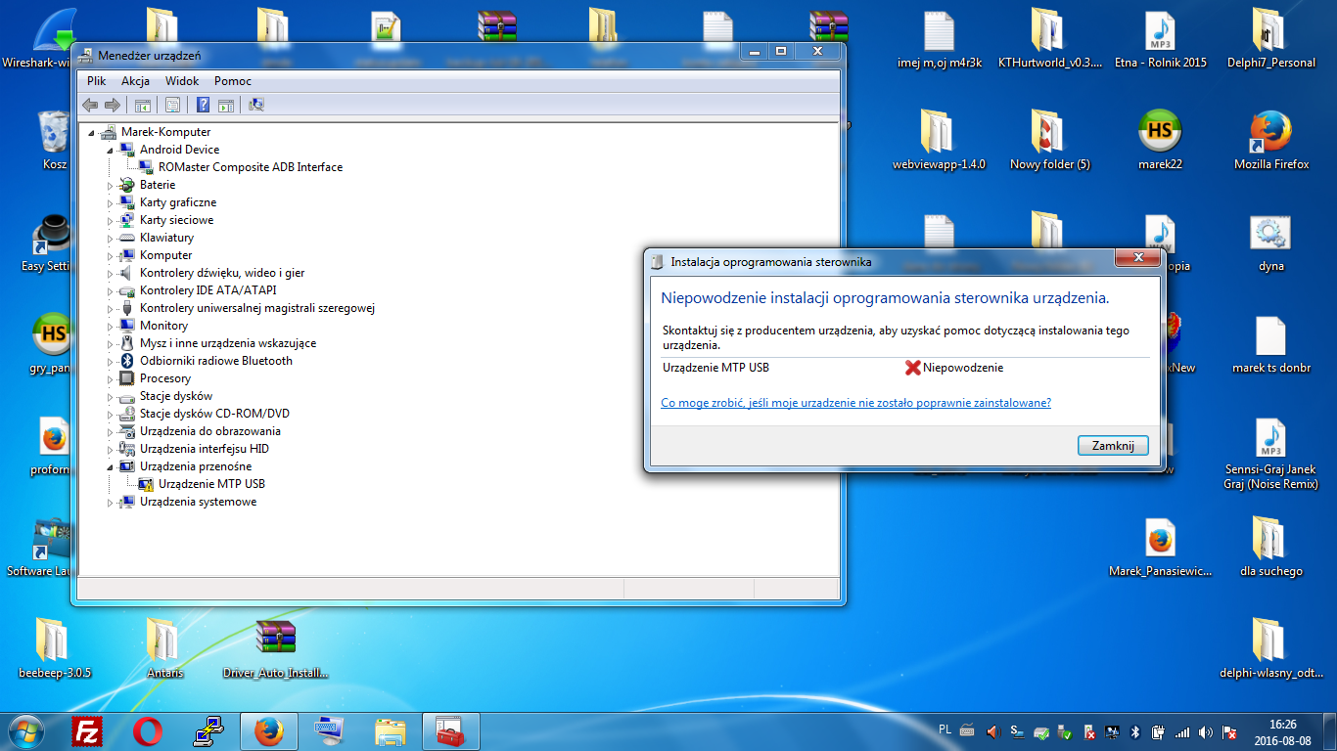
Task: Click the Back arrow in Device Manager toolbar
Action: [90, 105]
